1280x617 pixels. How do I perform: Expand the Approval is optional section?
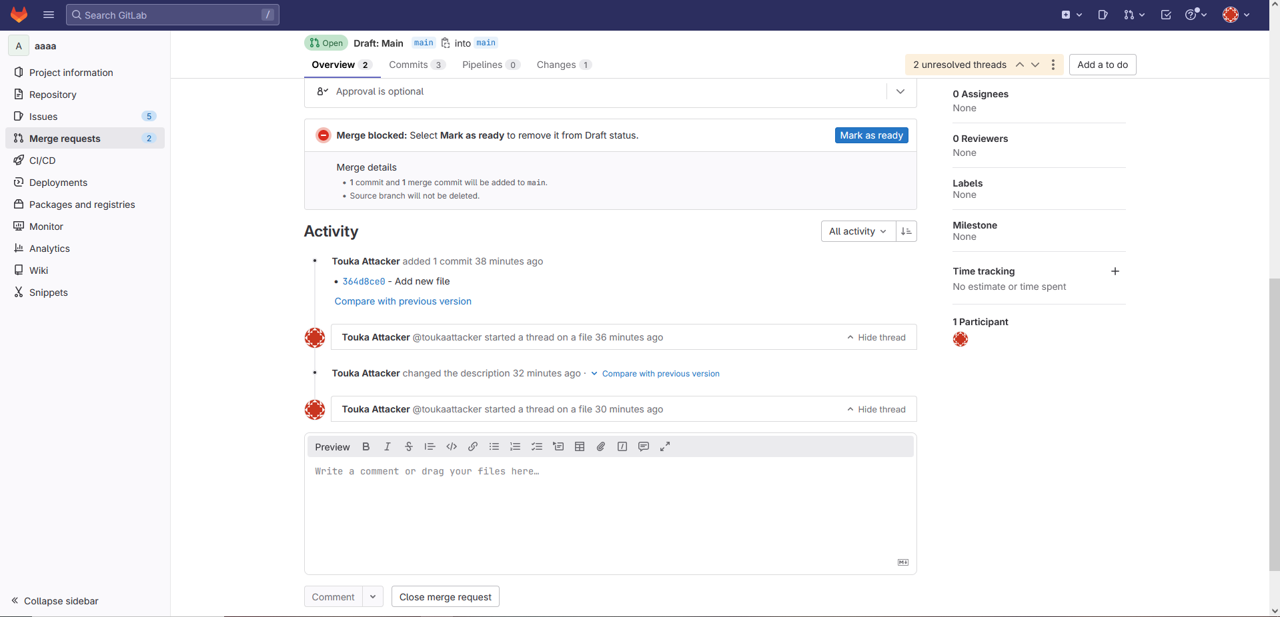click(900, 91)
